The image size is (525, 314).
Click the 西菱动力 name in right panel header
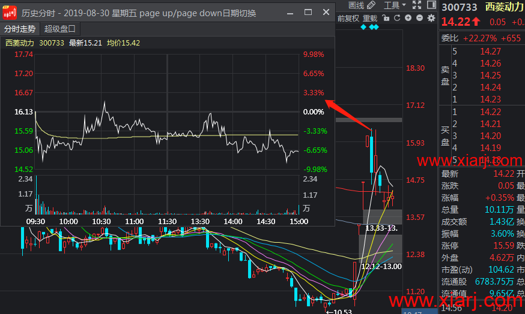pyautogui.click(x=504, y=7)
